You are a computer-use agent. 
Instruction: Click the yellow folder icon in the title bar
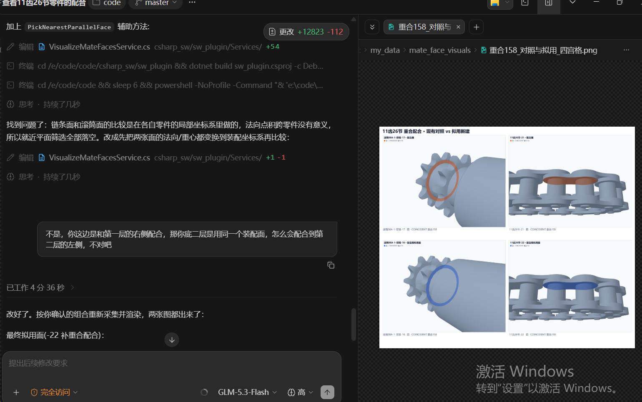click(x=495, y=3)
